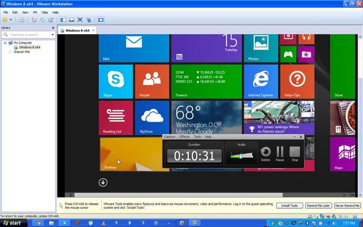Open the recorder's Help menu
The height and width of the screenshot is (227, 363).
[208, 137]
